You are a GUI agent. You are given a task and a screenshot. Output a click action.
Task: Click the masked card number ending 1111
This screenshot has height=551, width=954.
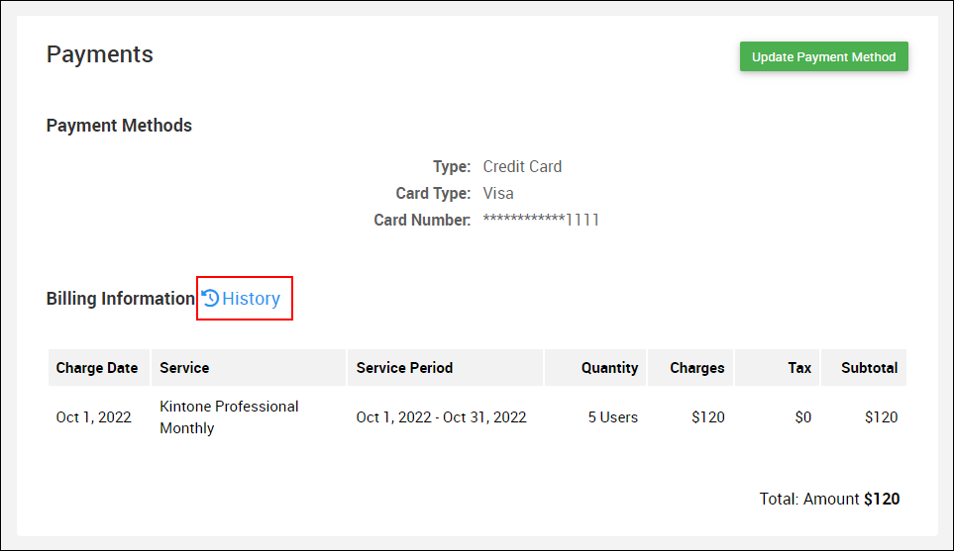(x=541, y=220)
